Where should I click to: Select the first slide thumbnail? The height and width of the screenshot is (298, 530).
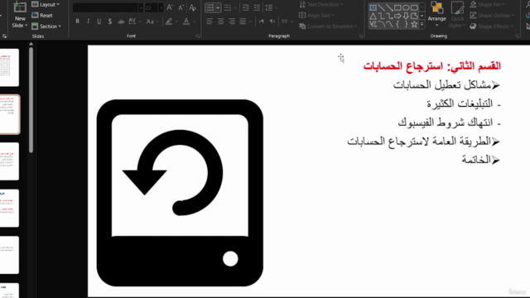click(9, 67)
